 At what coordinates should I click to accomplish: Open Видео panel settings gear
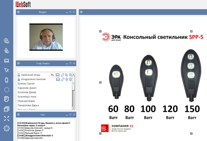pyautogui.click(x=18, y=12)
